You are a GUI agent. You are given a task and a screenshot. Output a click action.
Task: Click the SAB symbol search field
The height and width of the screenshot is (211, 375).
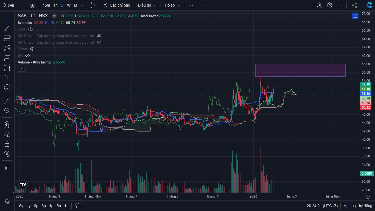14,5
